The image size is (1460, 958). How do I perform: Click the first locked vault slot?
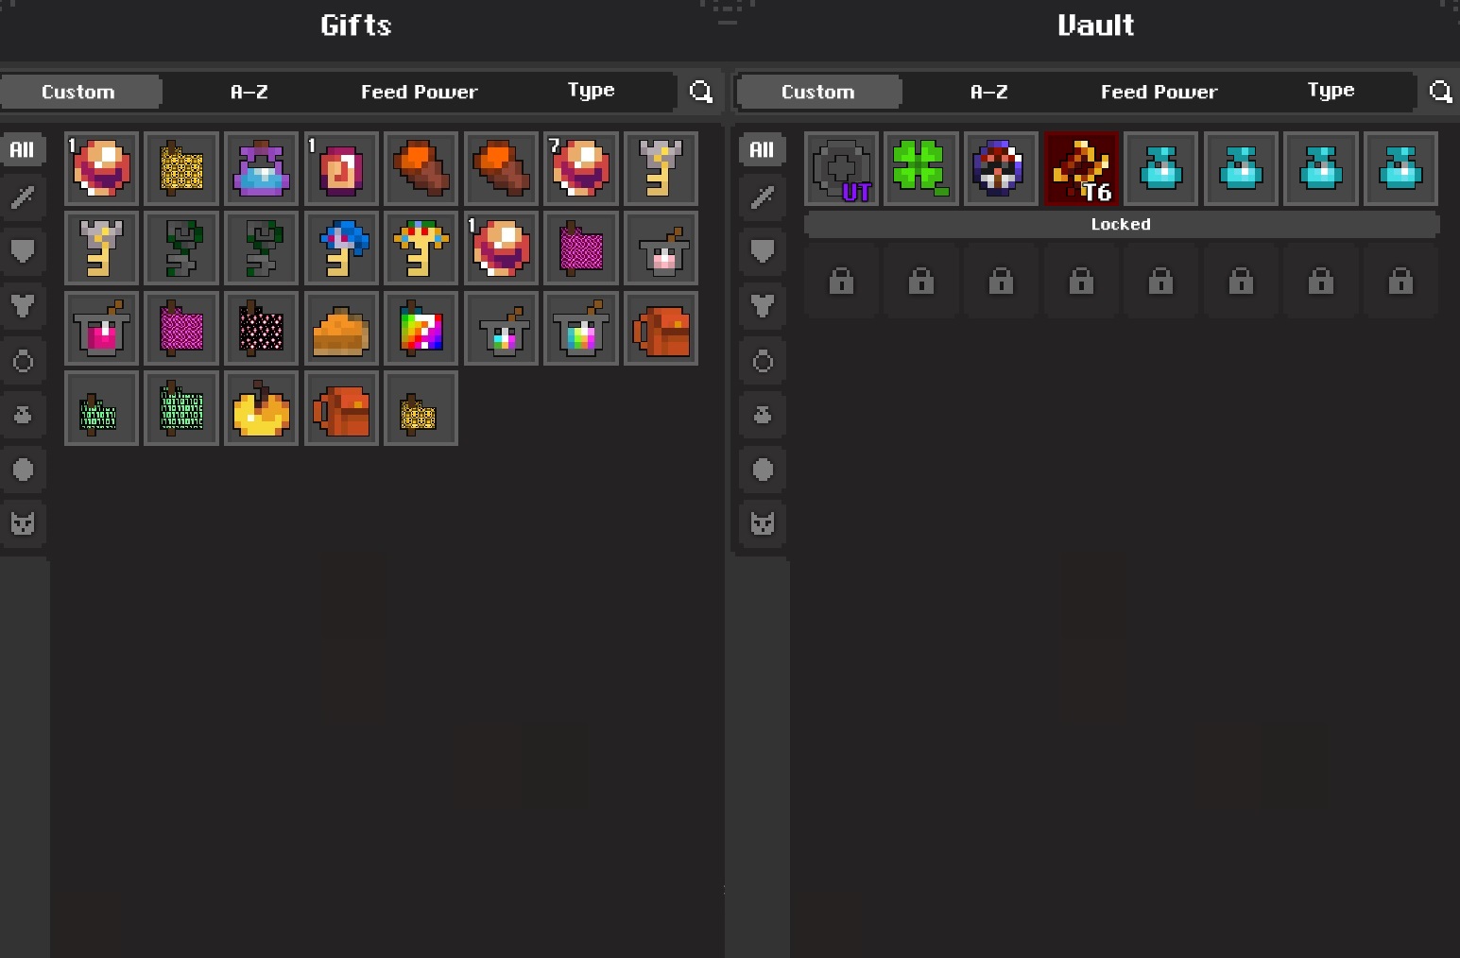tap(841, 282)
